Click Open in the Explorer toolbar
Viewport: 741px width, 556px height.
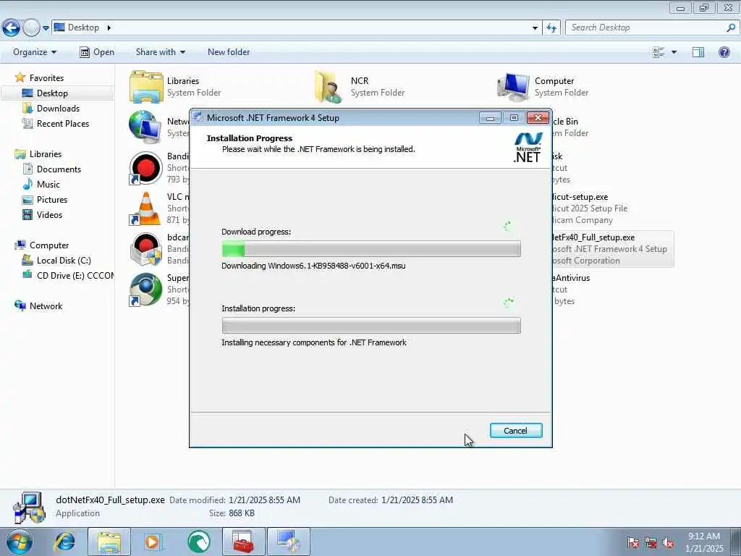[x=97, y=52]
